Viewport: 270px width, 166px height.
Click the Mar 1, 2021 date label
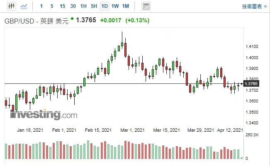[132, 130]
